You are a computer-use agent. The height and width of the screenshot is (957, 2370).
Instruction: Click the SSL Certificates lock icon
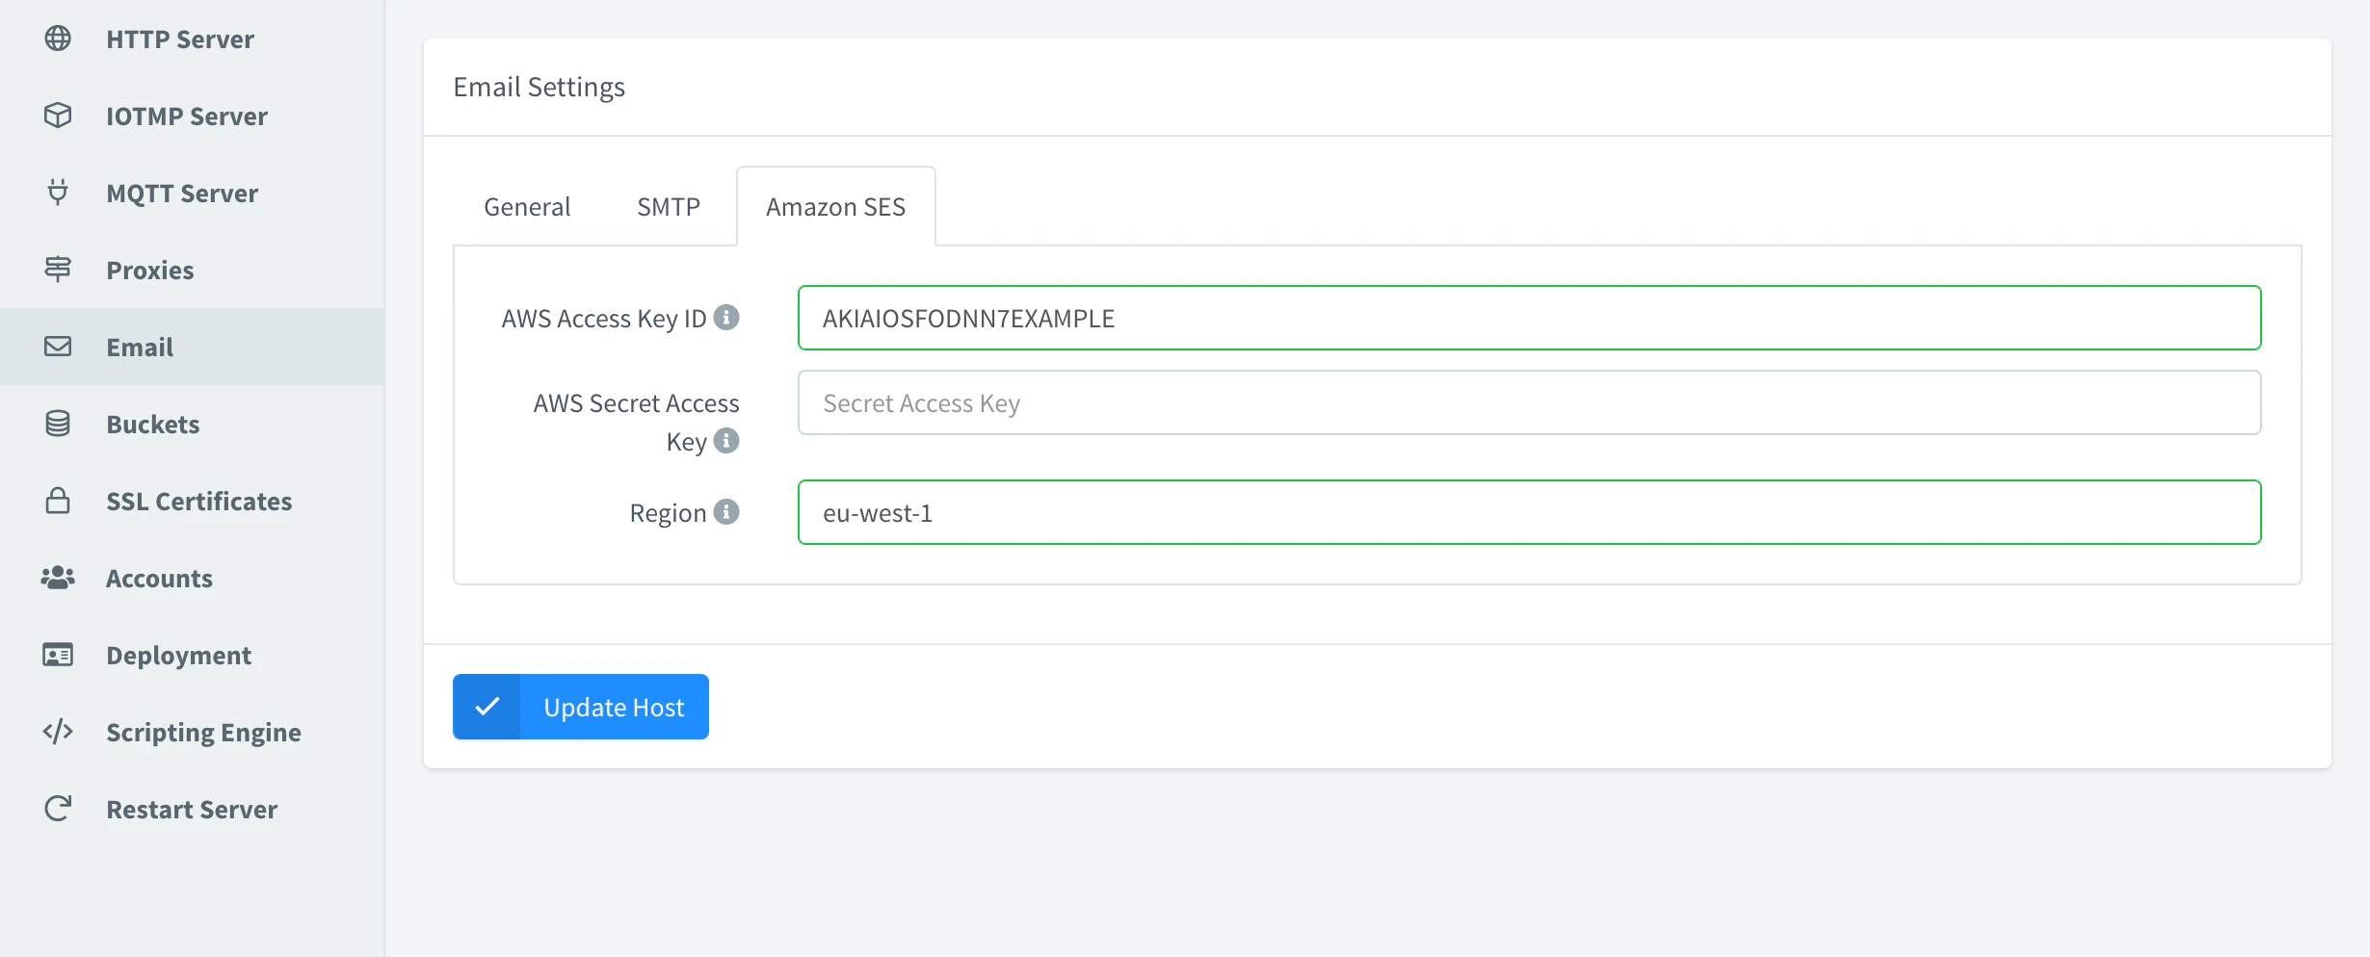coord(58,501)
